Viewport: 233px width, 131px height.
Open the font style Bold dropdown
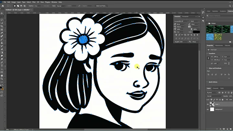[195, 21]
